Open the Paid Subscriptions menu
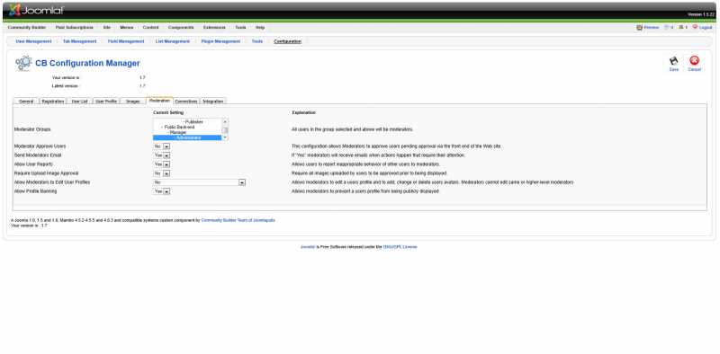Image resolution: width=720 pixels, height=354 pixels. click(75, 28)
